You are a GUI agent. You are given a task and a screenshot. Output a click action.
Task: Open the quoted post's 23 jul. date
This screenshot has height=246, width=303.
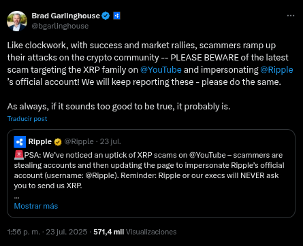[110, 141]
